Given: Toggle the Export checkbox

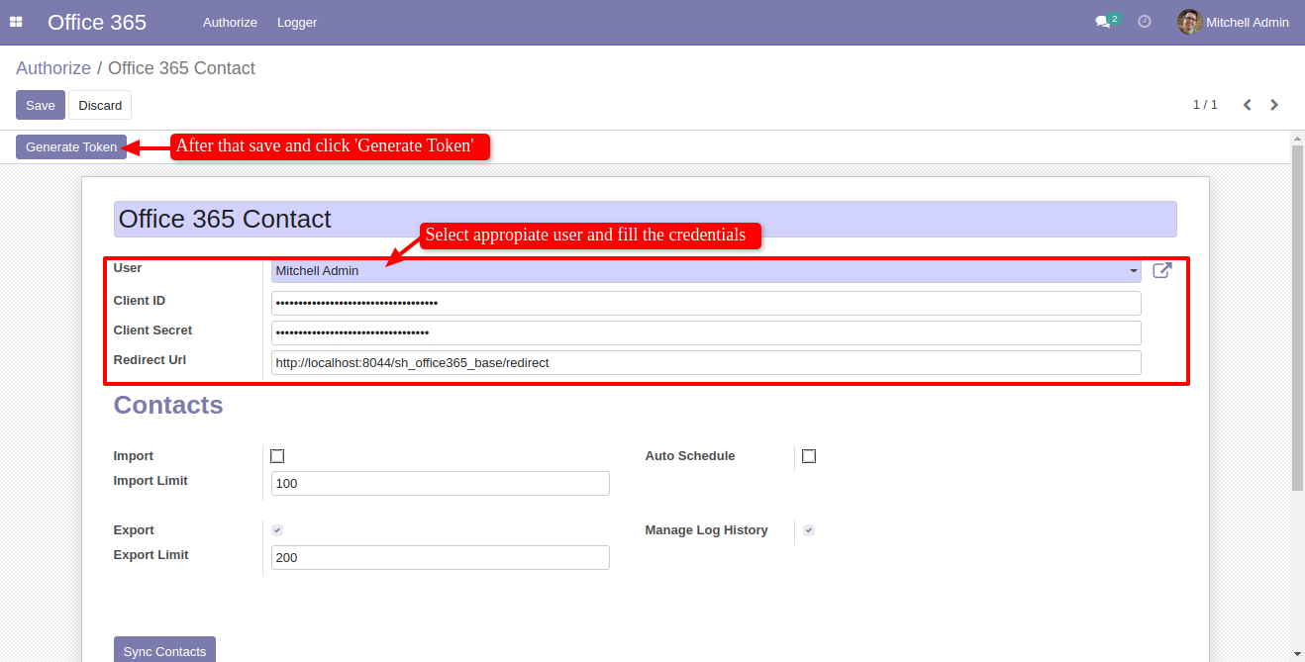Looking at the screenshot, I should 277,530.
